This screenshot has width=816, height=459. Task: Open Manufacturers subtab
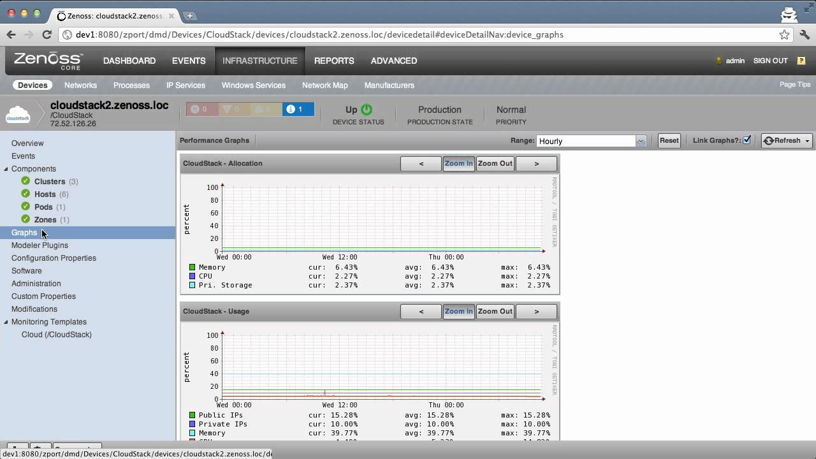pos(390,85)
